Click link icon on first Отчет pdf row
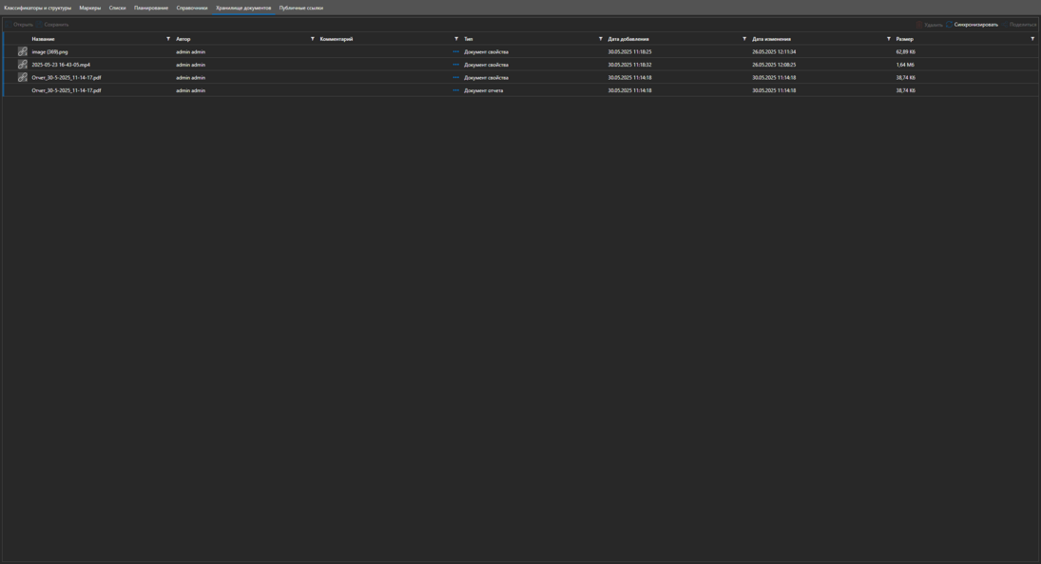1041x564 pixels. (x=22, y=77)
